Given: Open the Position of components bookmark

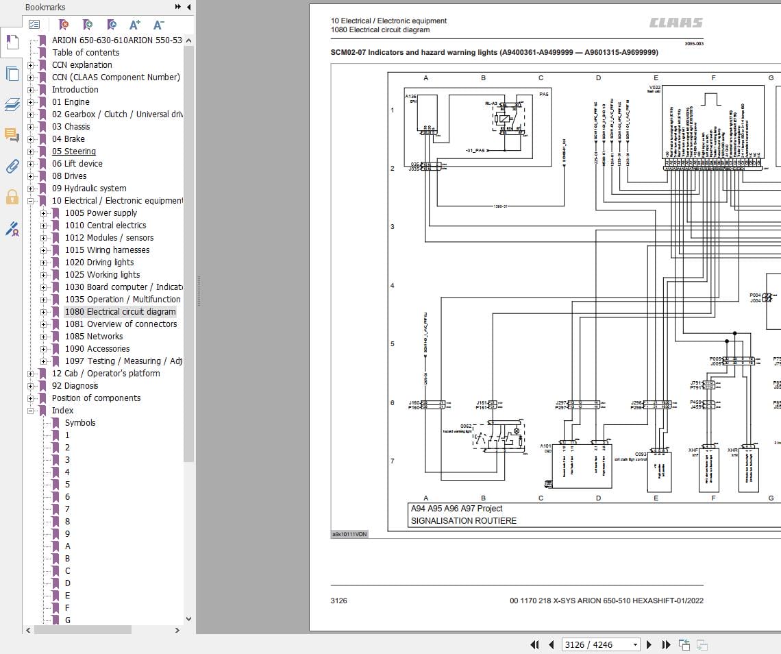Looking at the screenshot, I should point(96,398).
